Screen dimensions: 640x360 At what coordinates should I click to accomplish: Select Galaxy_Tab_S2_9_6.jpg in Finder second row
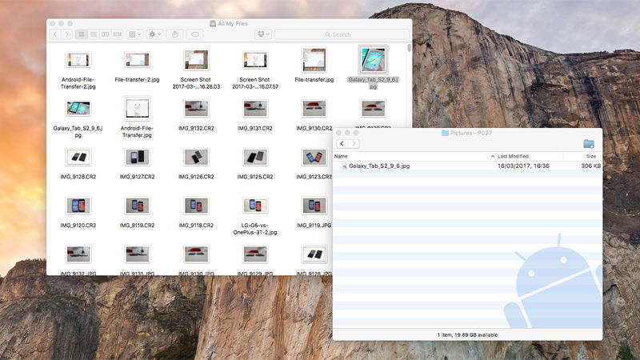[x=78, y=118]
